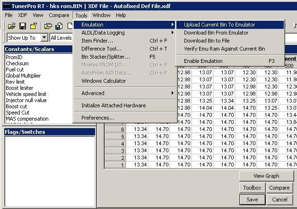Image resolution: width=297 pixels, height=209 pixels.
Task: Select row header 6 in the table
Action: click(x=115, y=129)
